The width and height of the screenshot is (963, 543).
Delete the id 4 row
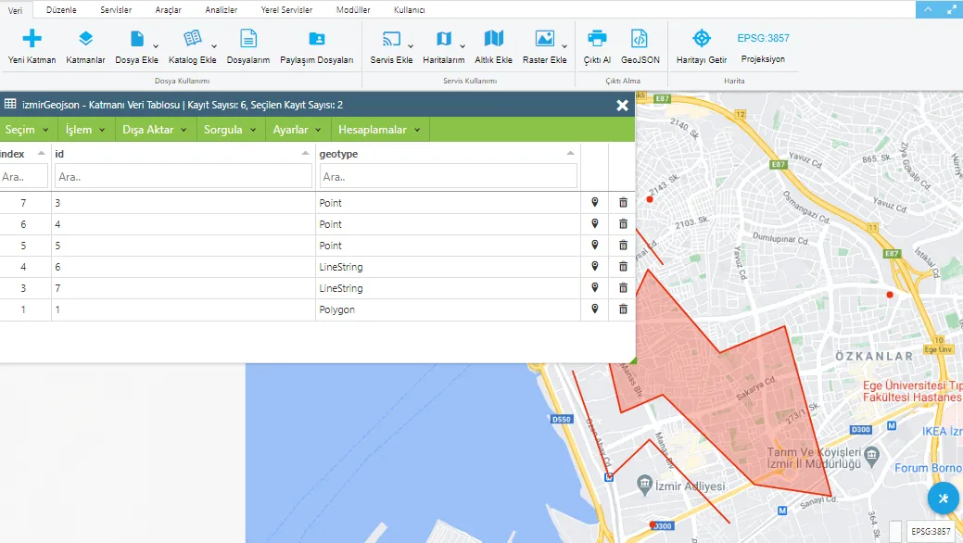(623, 223)
